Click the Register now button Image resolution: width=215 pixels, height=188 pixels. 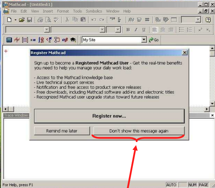click(x=109, y=116)
